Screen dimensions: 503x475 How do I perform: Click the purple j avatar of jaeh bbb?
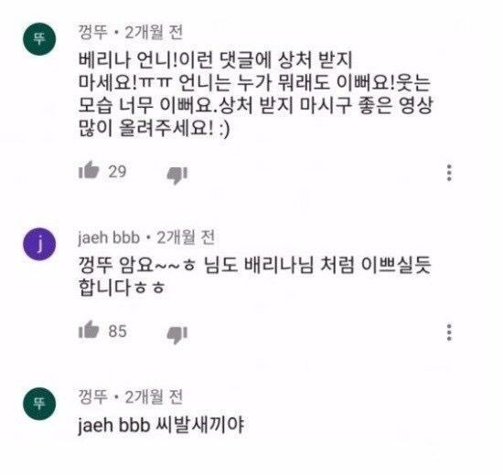coord(39,244)
